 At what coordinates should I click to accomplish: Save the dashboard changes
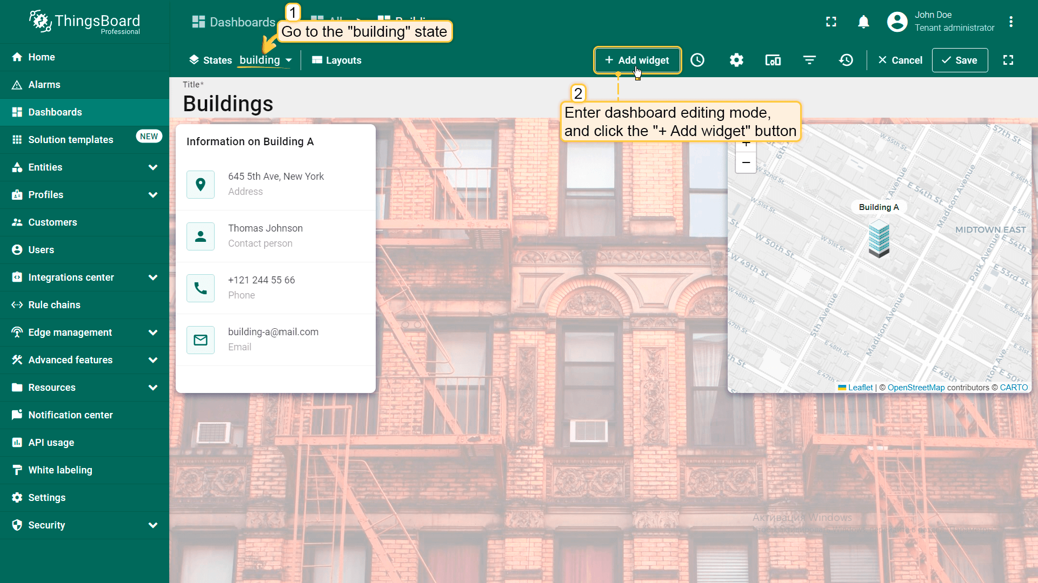960,60
